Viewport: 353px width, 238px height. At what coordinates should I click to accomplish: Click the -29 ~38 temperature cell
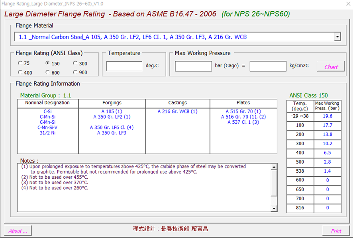coord(300,116)
